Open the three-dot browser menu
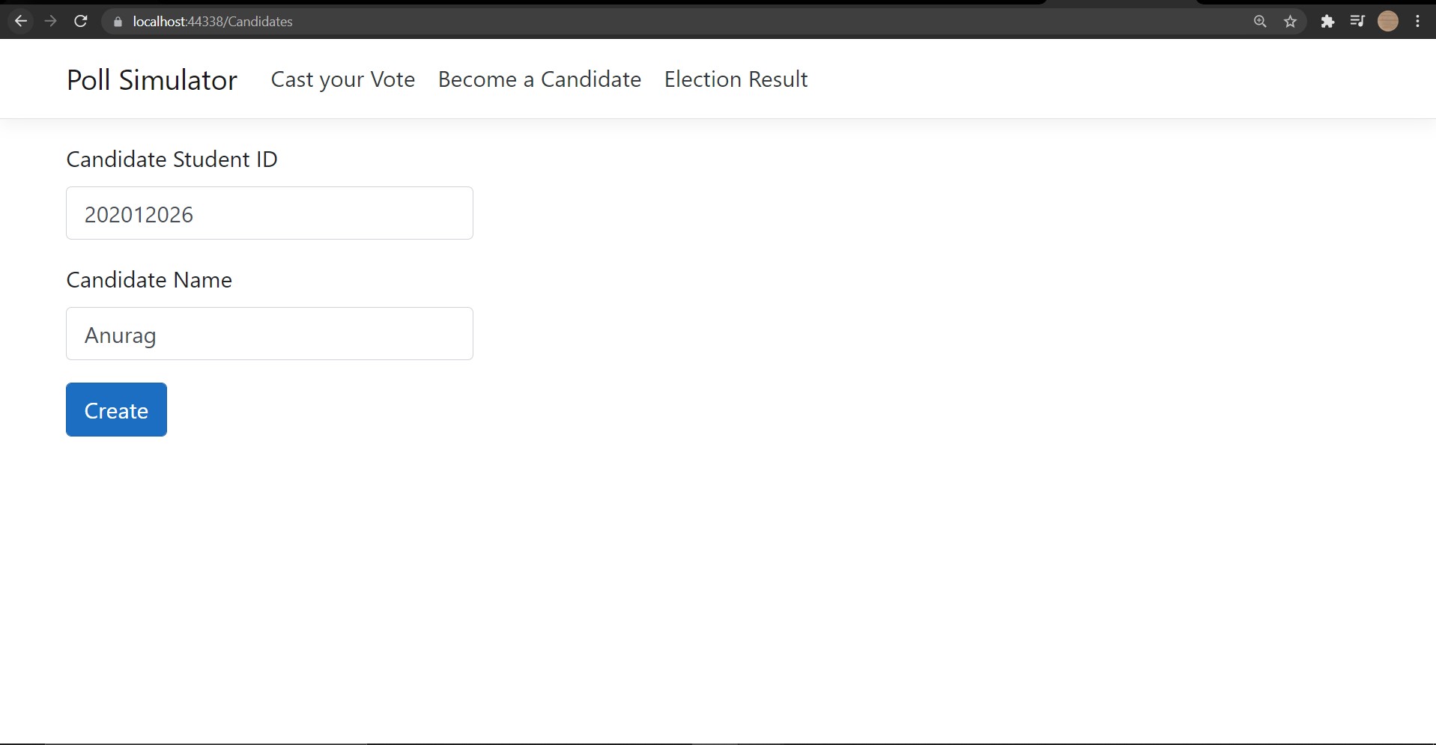This screenshot has width=1436, height=745. click(x=1418, y=22)
